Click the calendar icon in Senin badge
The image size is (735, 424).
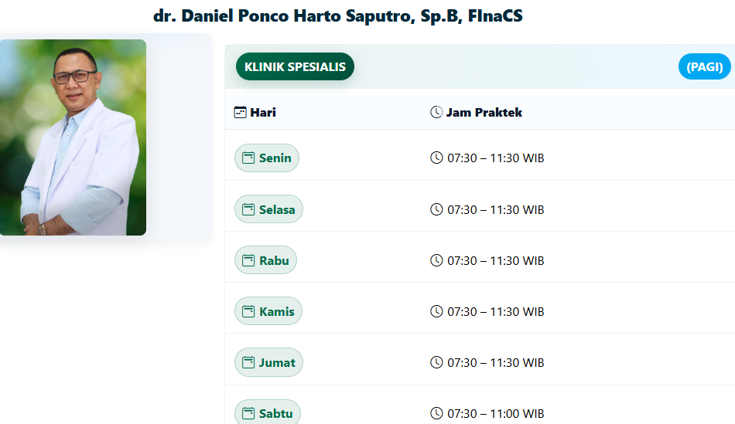[248, 158]
